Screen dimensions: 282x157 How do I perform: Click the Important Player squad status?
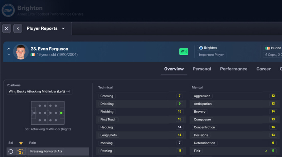pos(211,55)
